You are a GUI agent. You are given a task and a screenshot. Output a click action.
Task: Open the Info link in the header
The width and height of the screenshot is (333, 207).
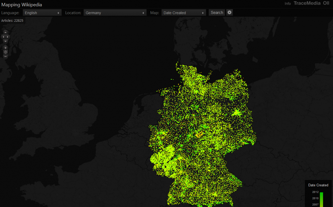tap(288, 4)
